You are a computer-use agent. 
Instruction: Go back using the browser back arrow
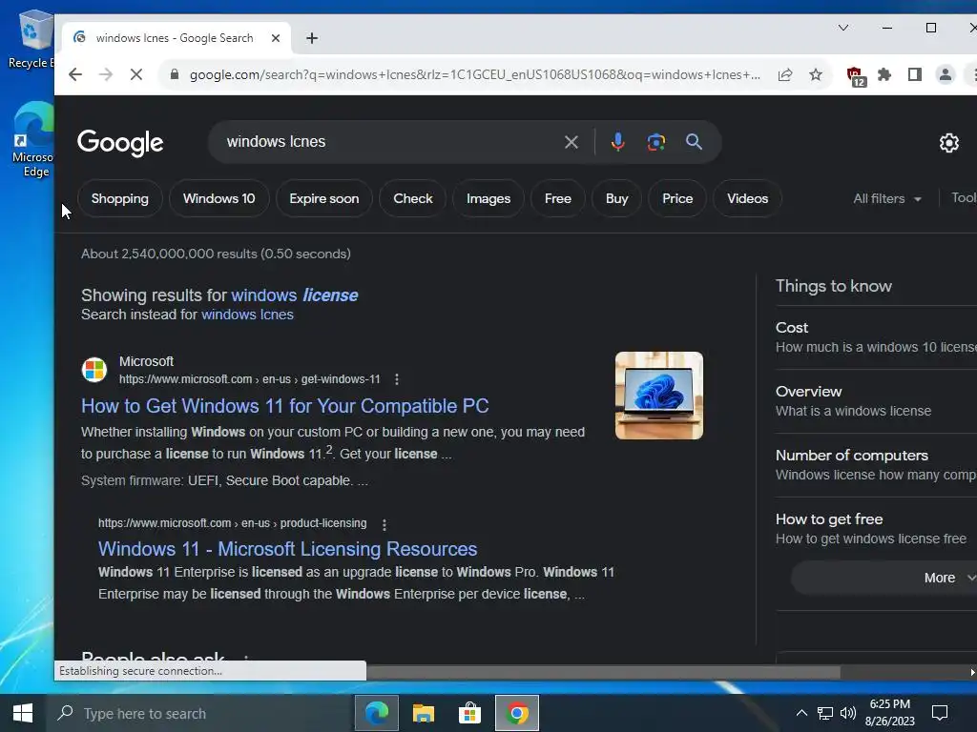click(75, 74)
